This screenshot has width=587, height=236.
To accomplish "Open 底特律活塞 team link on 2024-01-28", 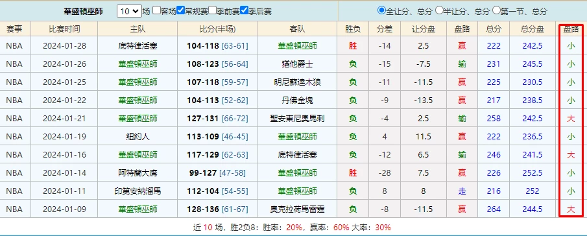I will 138,46.
